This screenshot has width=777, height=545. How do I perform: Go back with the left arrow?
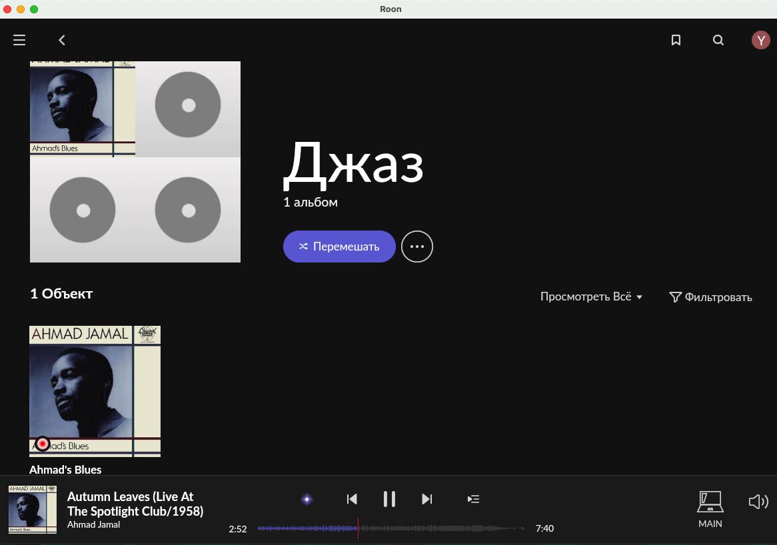(62, 40)
